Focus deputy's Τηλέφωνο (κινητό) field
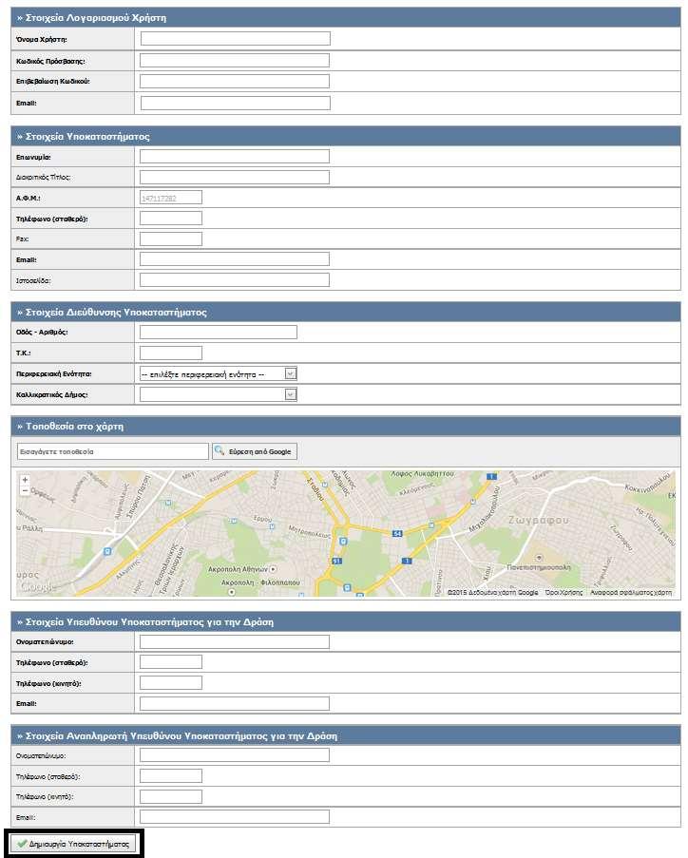Viewport: 688px width, 858px height. (171, 796)
